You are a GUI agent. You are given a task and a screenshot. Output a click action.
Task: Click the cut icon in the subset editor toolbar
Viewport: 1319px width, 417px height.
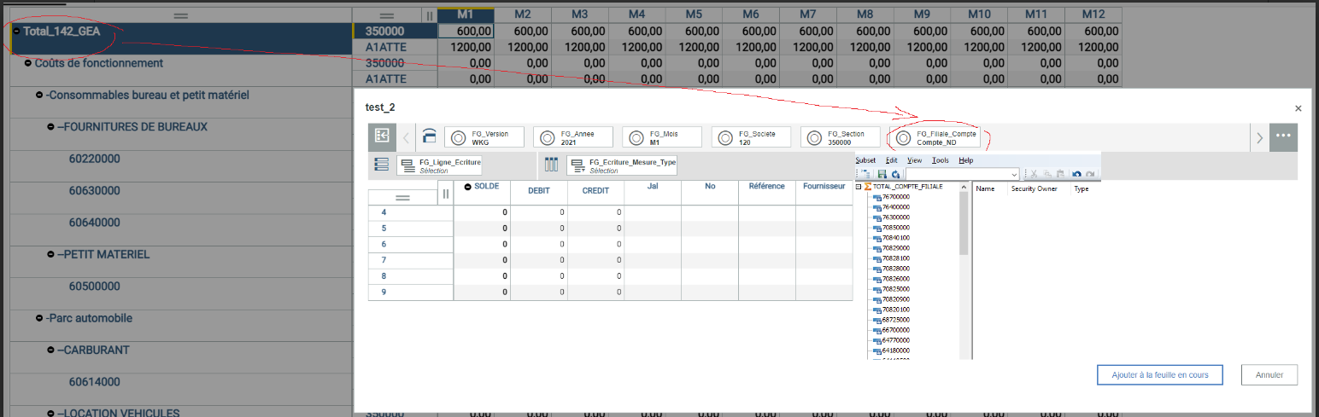coord(1034,174)
